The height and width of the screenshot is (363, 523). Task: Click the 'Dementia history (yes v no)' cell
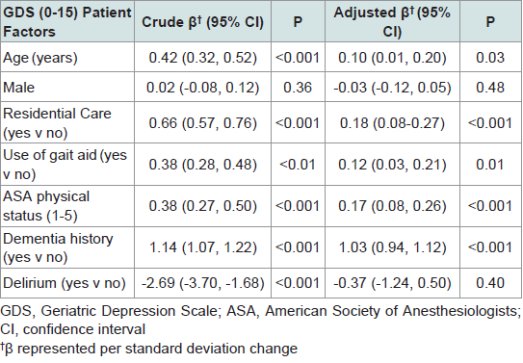67,247
